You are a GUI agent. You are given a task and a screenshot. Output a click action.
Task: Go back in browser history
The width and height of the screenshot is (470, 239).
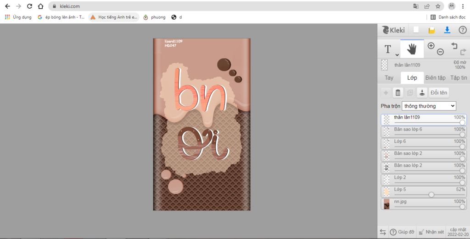point(7,6)
